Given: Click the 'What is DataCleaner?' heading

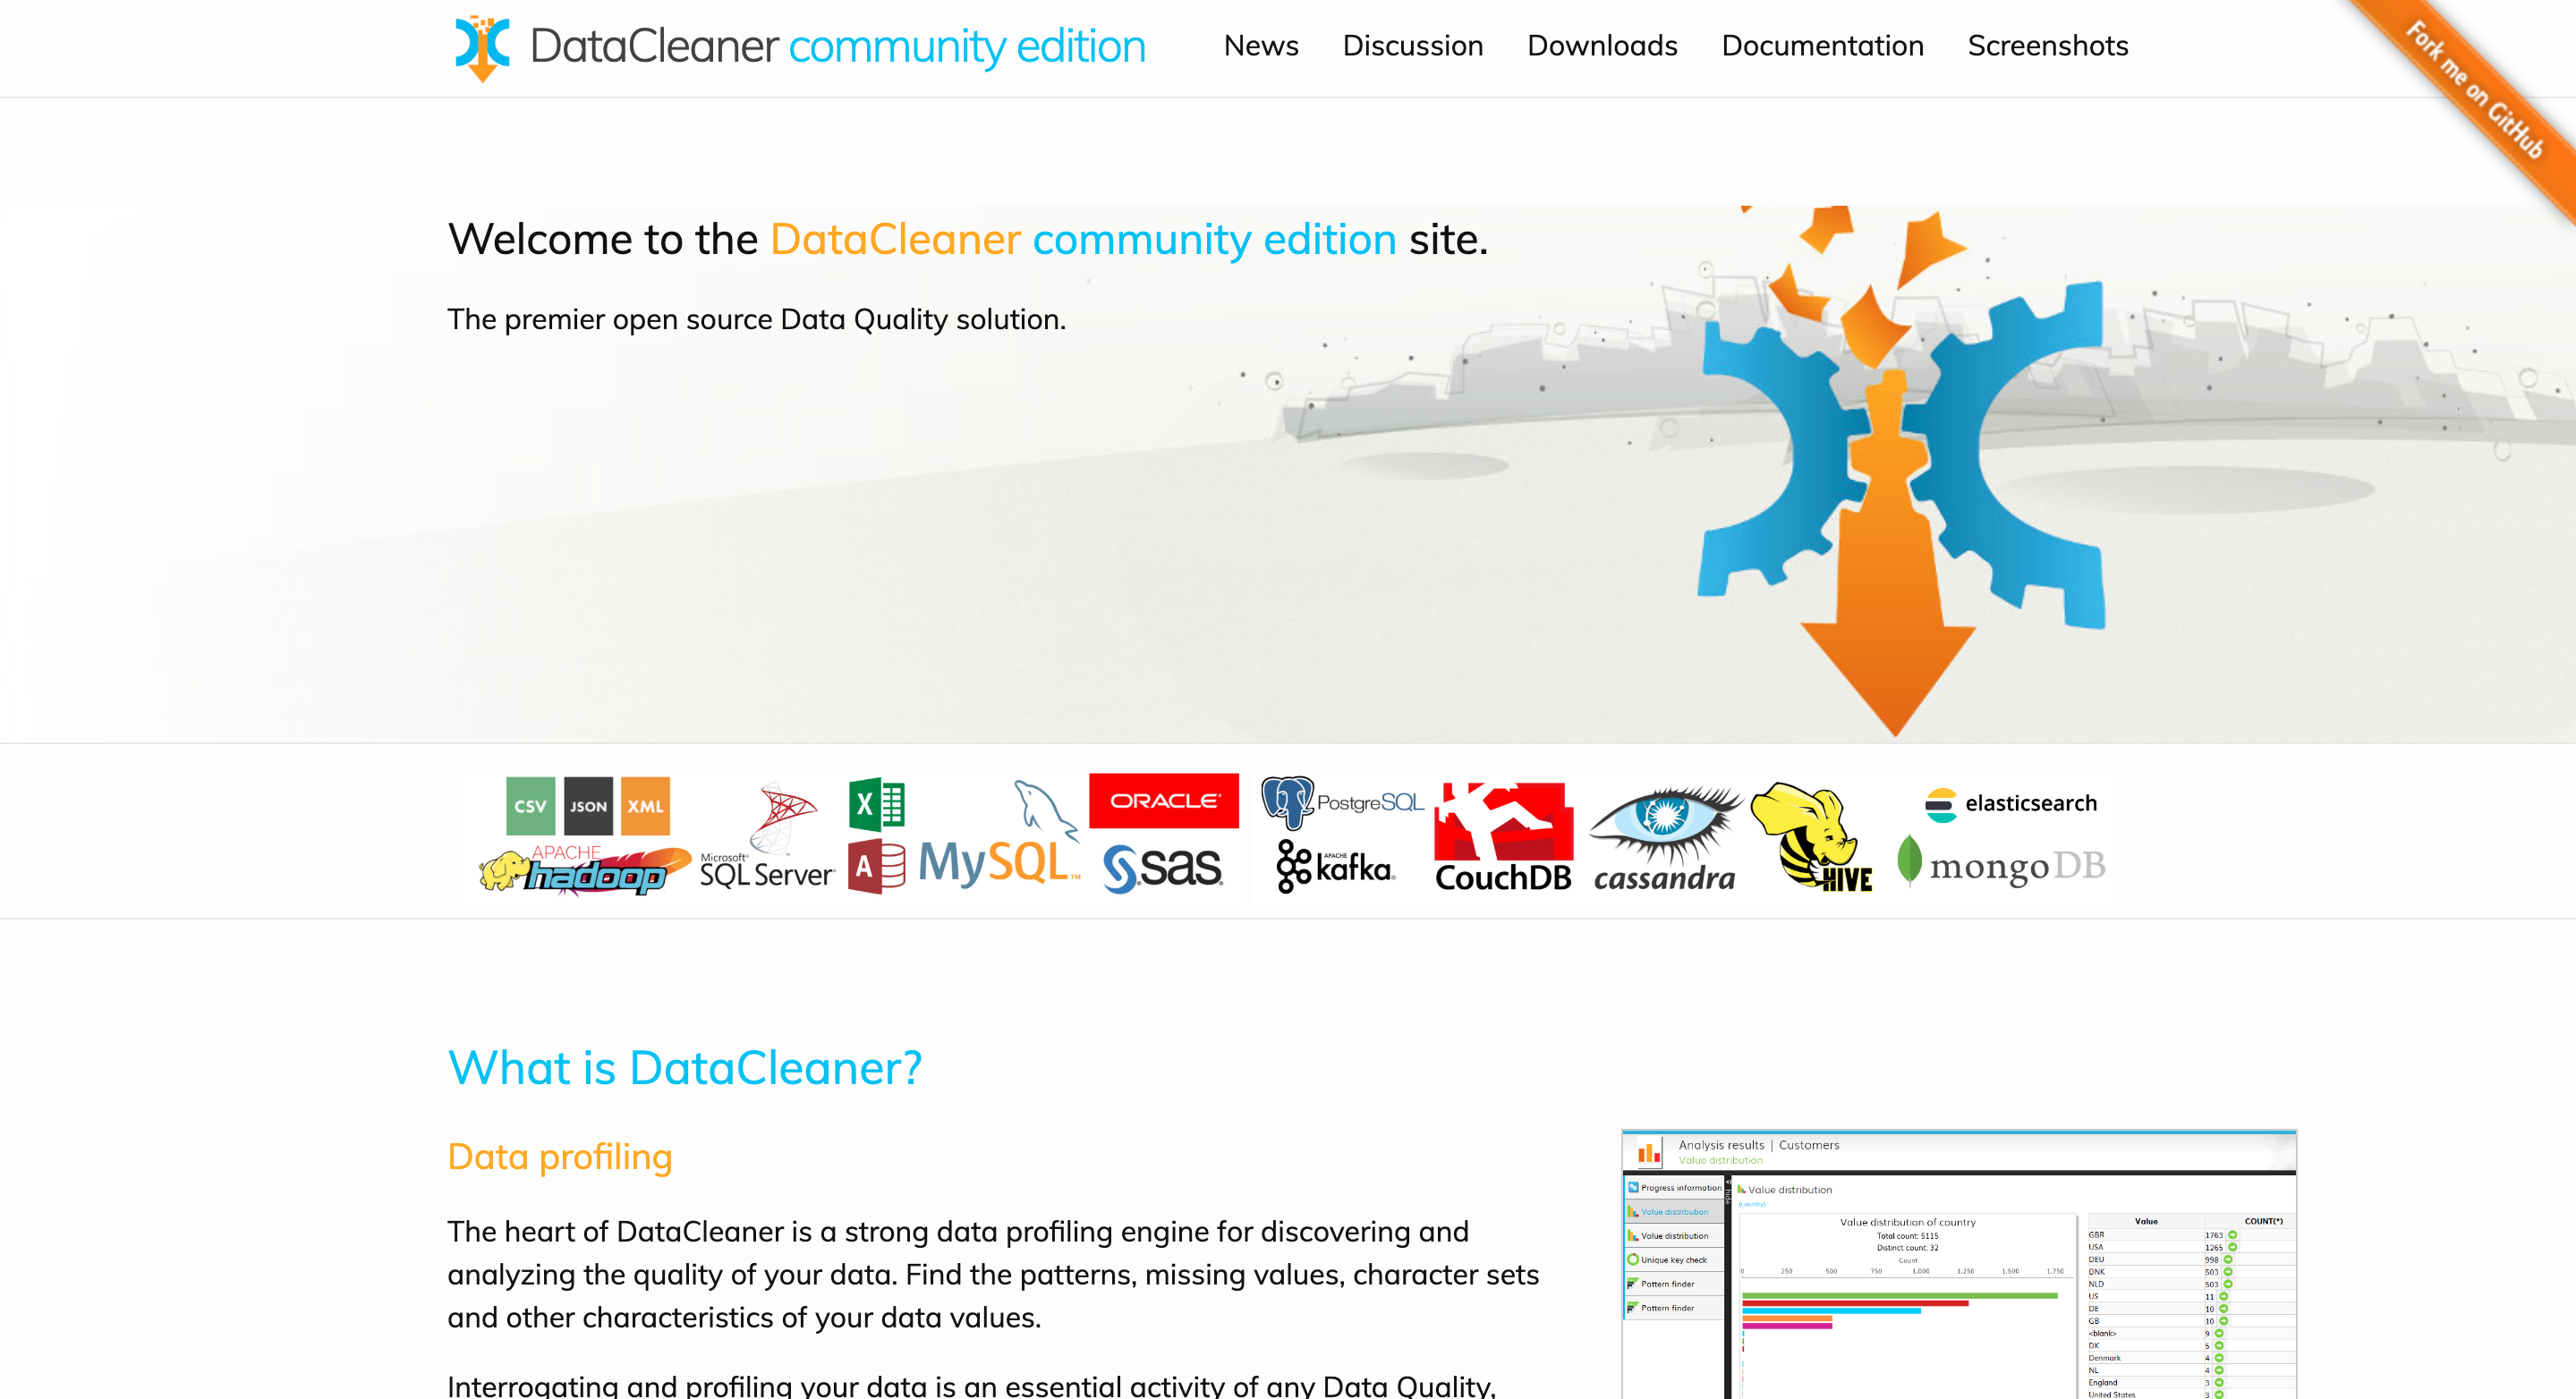Looking at the screenshot, I should (x=685, y=1067).
